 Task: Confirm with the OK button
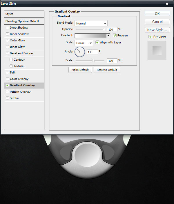pyautogui.click(x=157, y=13)
